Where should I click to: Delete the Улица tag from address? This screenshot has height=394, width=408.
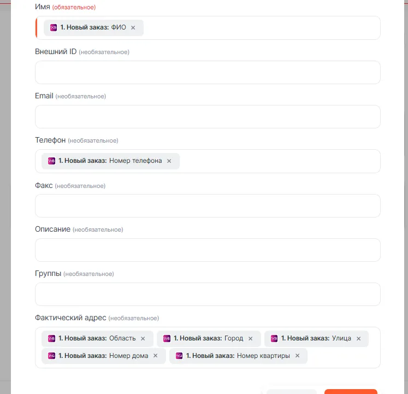pos(359,339)
